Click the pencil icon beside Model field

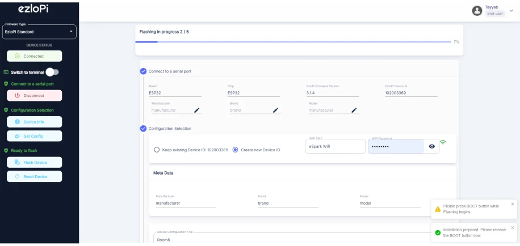[x=354, y=110]
